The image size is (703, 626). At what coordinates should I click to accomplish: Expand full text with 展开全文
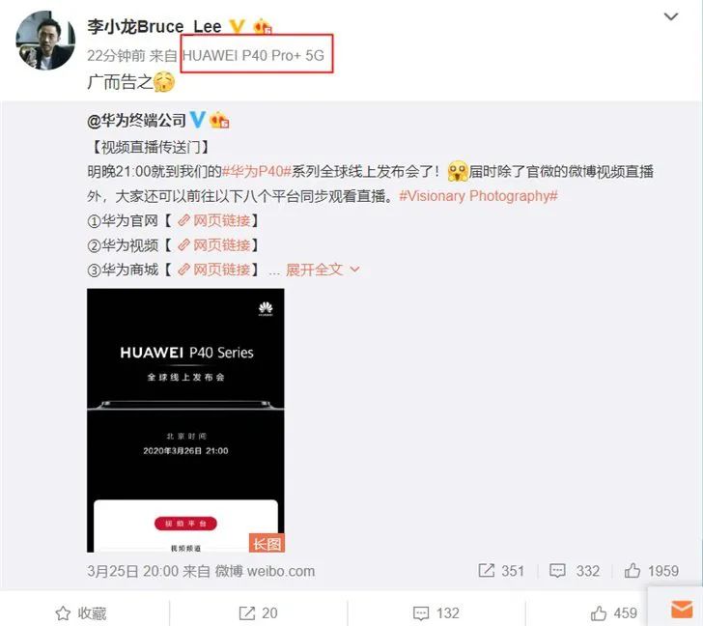[323, 270]
